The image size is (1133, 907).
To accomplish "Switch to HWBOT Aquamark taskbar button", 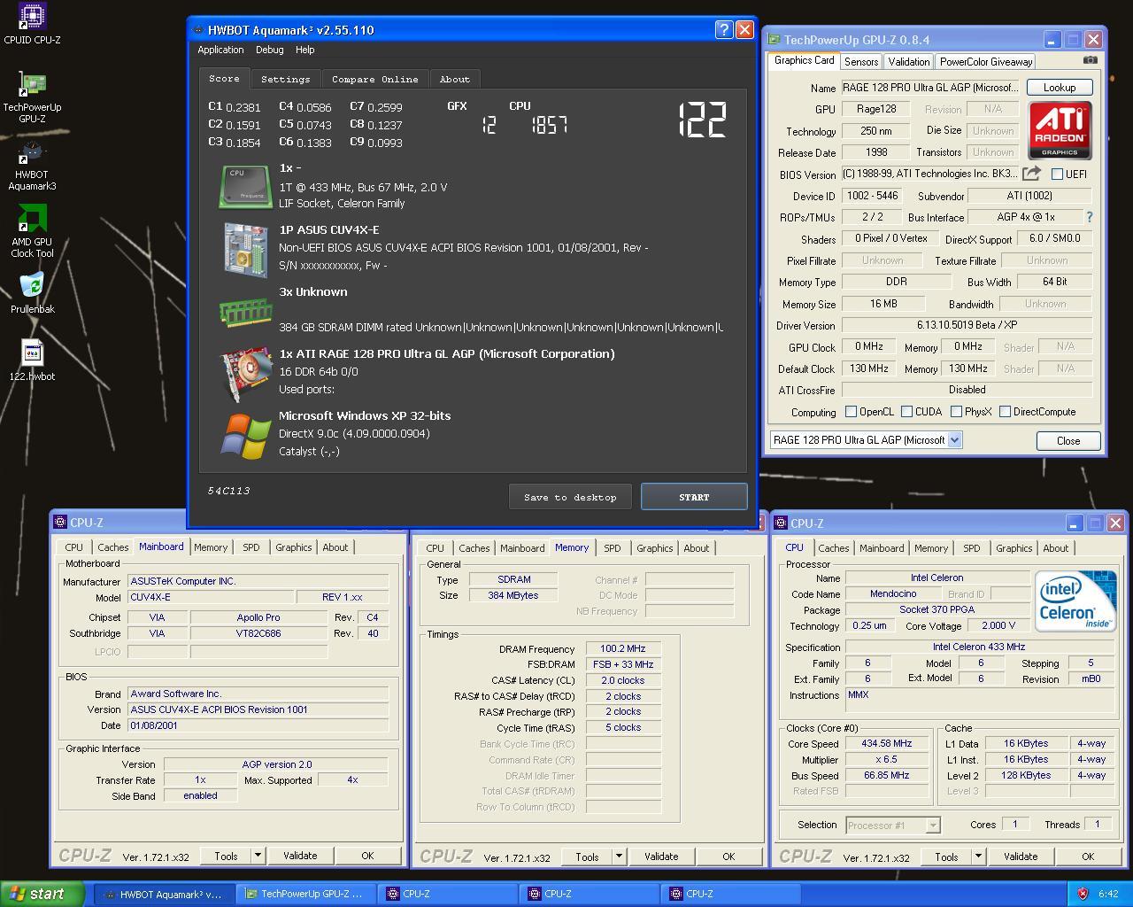I will click(x=165, y=894).
